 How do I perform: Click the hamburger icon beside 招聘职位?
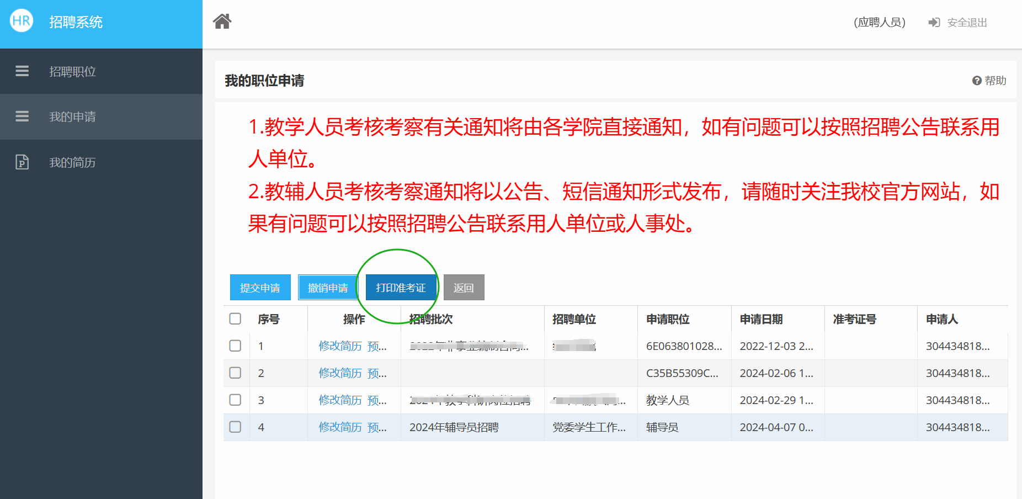pos(22,71)
